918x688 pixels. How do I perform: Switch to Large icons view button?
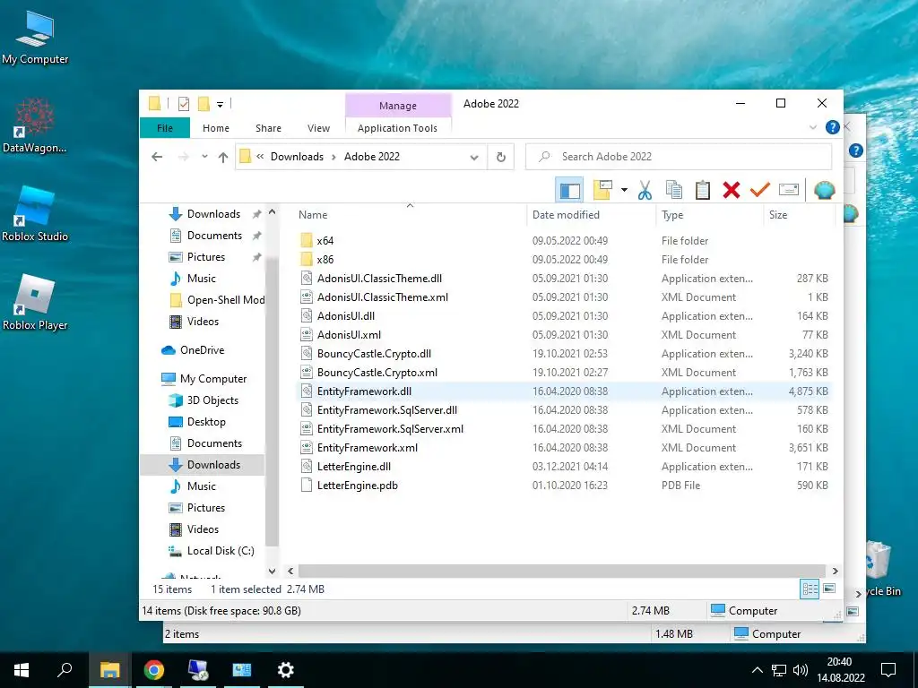829,589
